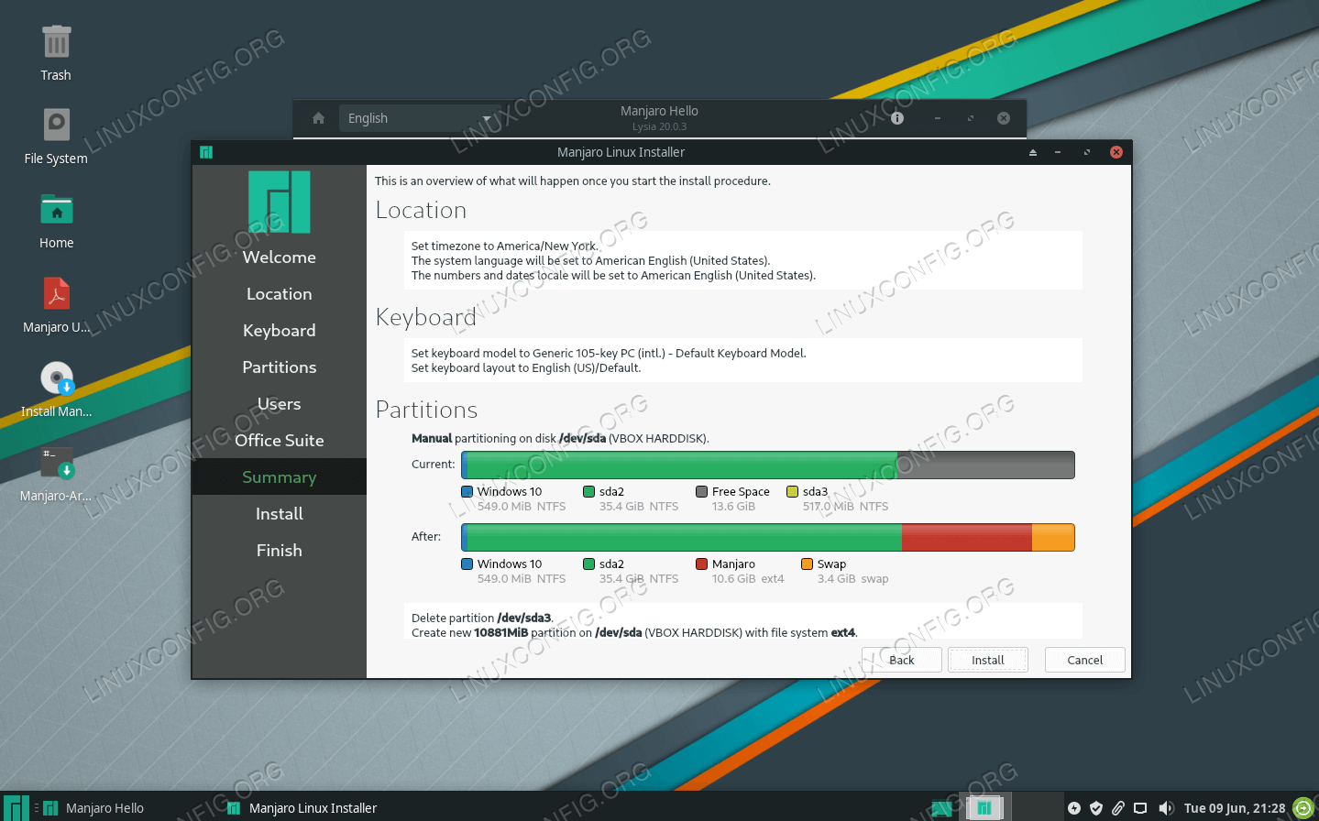Viewport: 1319px width, 821px height.
Task: Click the Swap legend swatch under After
Action: click(x=808, y=564)
